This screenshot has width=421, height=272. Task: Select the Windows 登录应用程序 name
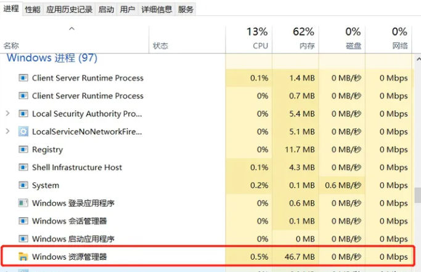pyautogui.click(x=73, y=203)
